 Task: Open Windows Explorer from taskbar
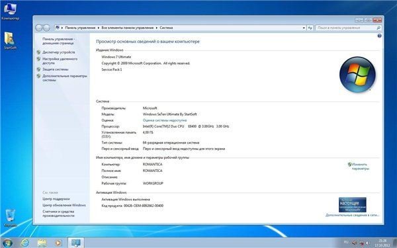tap(42, 243)
